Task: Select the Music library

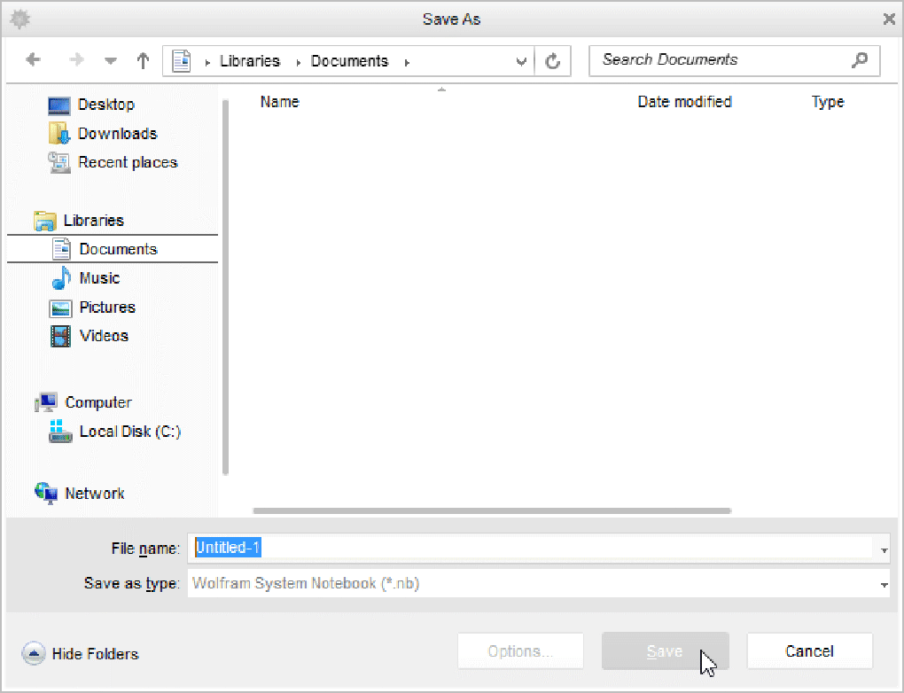Action: 98,278
